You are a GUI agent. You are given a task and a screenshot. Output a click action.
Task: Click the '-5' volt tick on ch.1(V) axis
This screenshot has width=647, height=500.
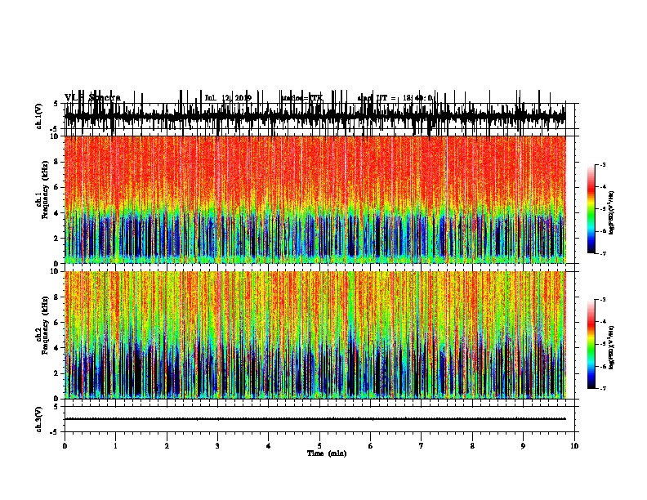(55, 129)
